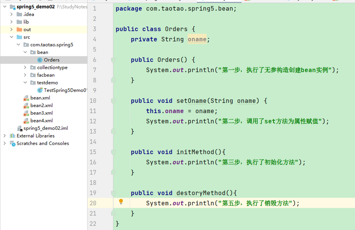Select bean2.xml in project tree
Screen dimensions: 355x230
41,106
